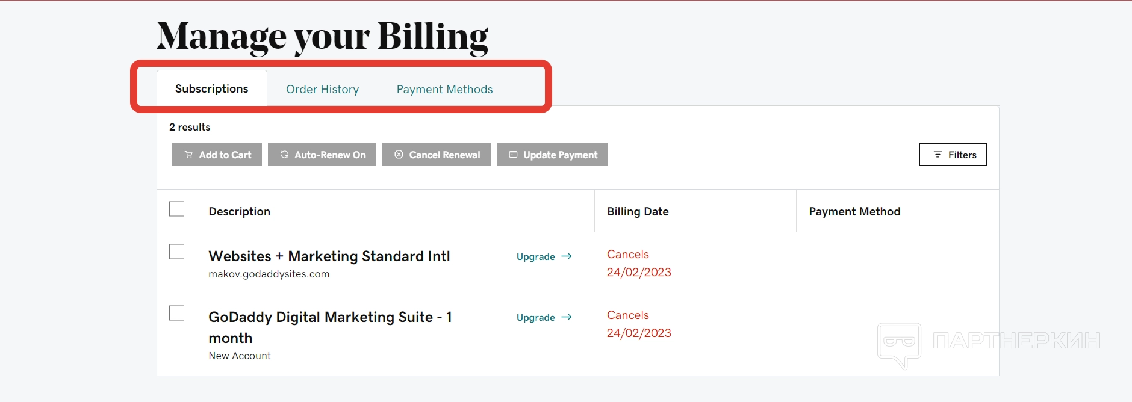Click the cart icon on Add to Cart
The width and height of the screenshot is (1132, 402).
point(188,155)
